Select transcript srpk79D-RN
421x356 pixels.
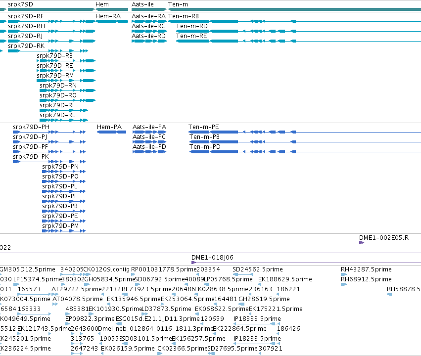tap(58, 86)
